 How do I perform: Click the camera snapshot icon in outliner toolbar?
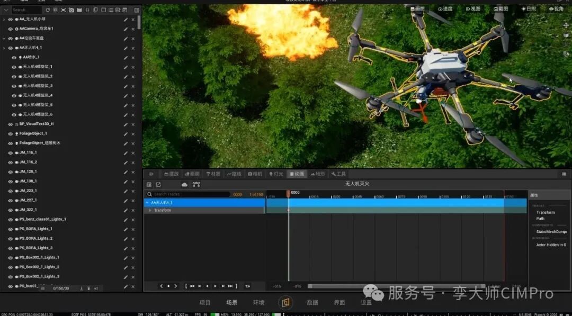click(71, 10)
